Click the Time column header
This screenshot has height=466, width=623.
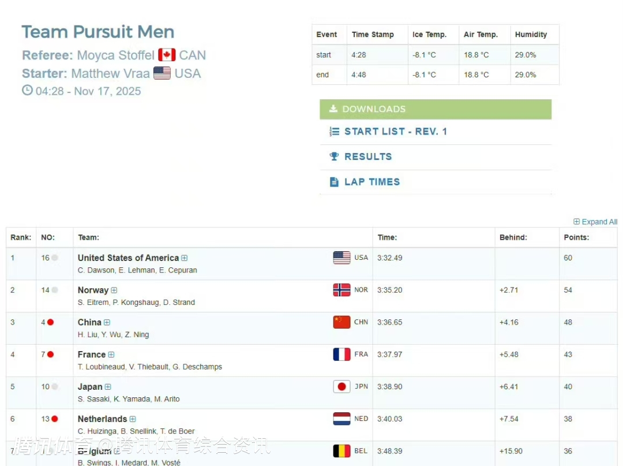[x=387, y=237]
